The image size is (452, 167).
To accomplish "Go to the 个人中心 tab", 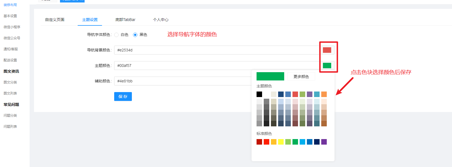I will (161, 20).
